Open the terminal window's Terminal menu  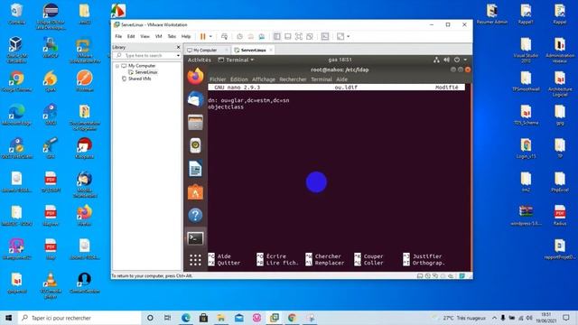[322, 79]
